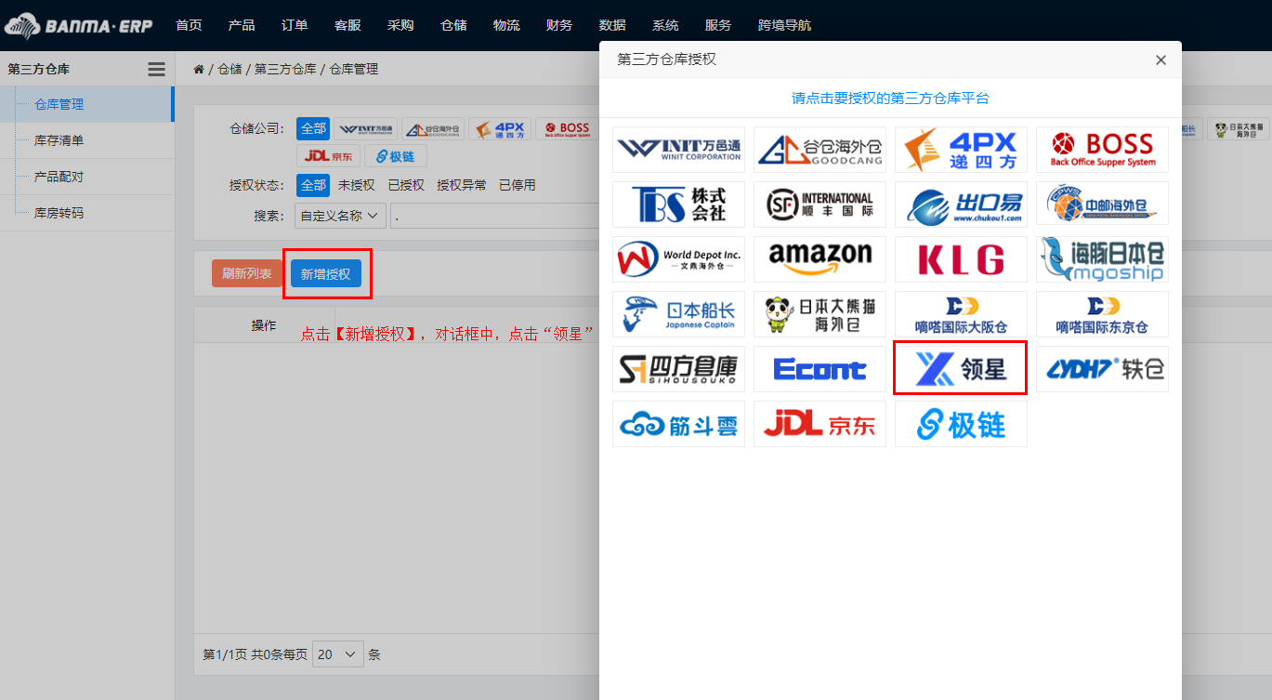Open the page size dropdown showing 20
Screen dimensions: 1272x700
(x=338, y=654)
